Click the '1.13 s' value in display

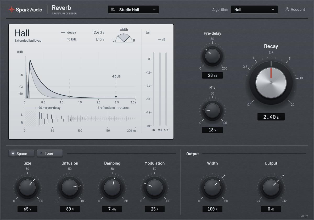100,39
